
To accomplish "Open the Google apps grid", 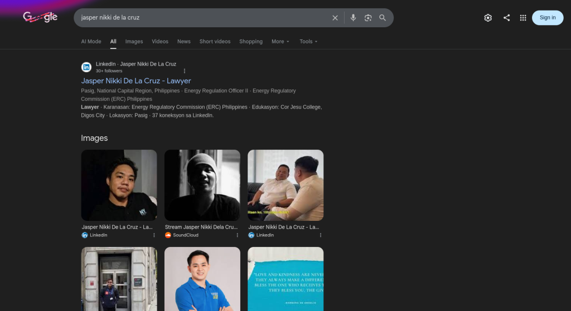I will click(x=523, y=18).
